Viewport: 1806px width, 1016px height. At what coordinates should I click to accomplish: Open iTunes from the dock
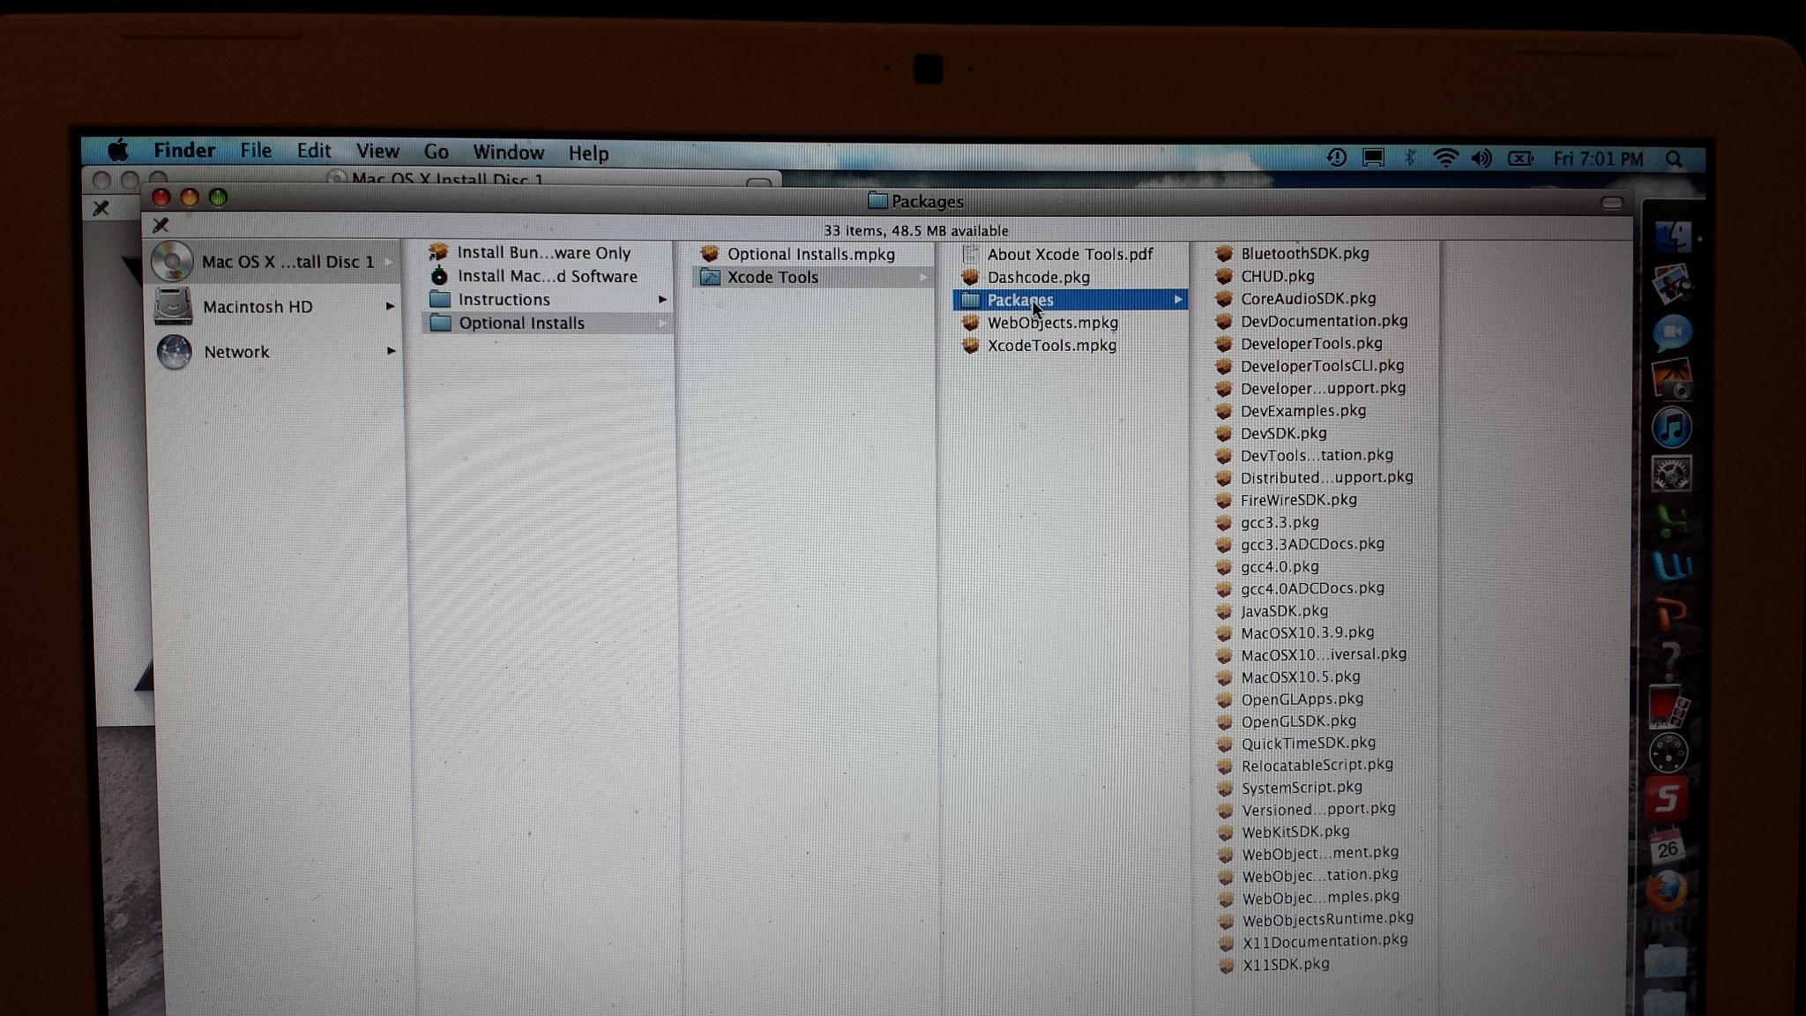click(x=1671, y=429)
